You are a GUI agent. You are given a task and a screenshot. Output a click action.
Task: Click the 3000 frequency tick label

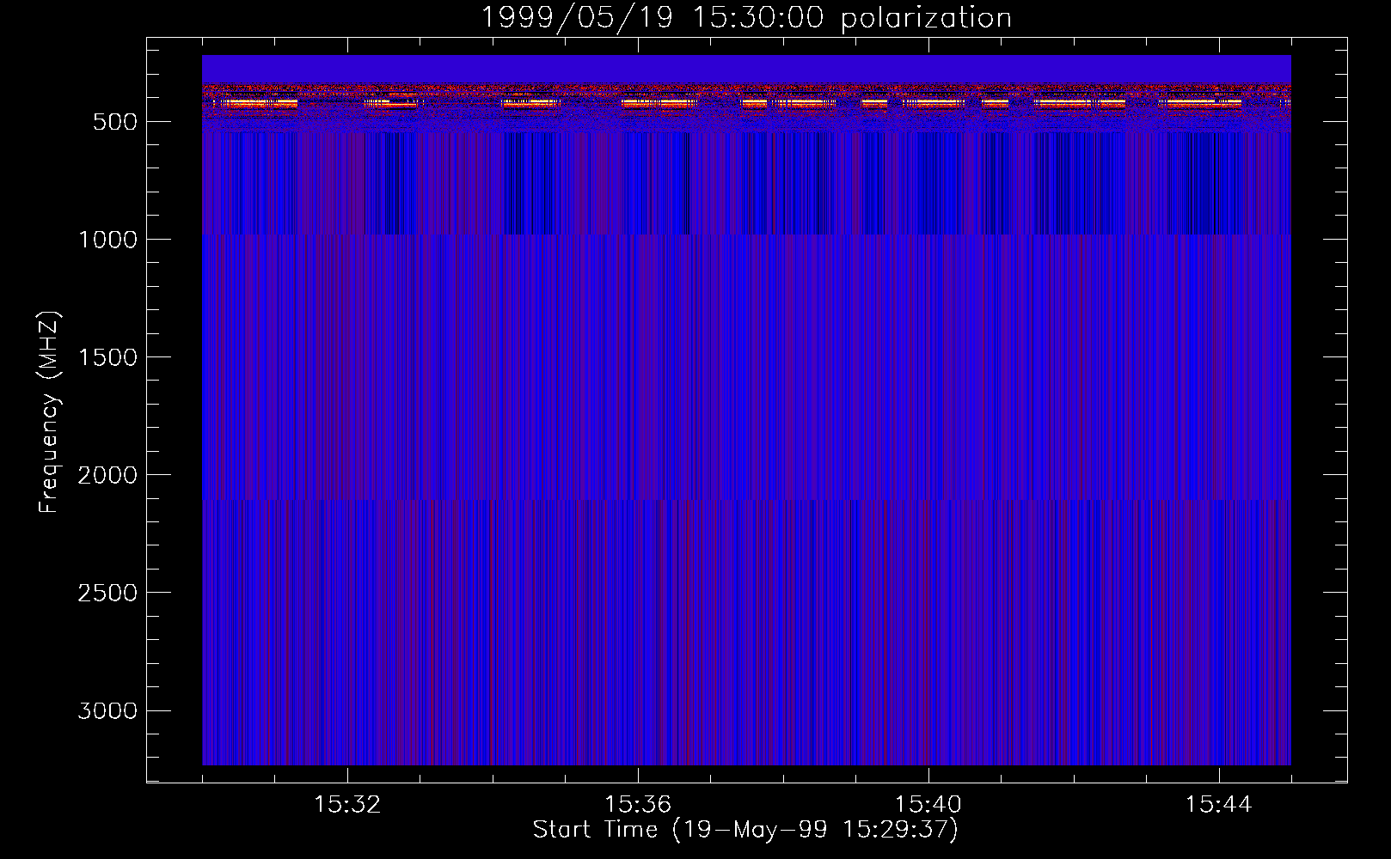coord(107,710)
